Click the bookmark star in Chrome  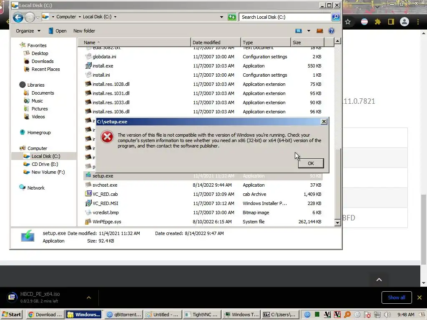348,22
